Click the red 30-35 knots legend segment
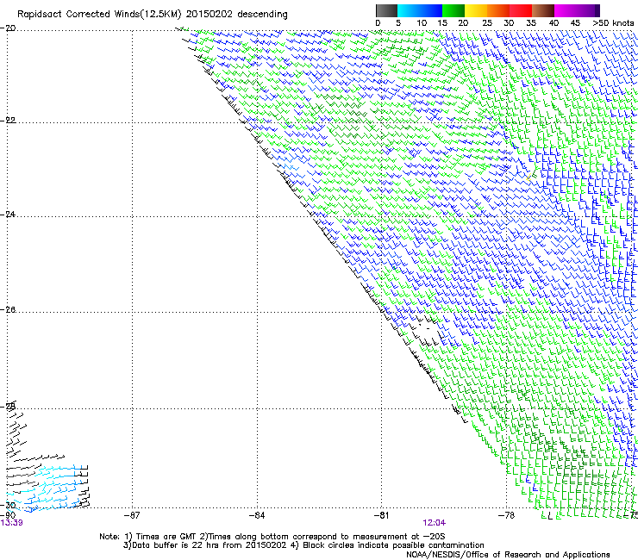 tap(521, 10)
